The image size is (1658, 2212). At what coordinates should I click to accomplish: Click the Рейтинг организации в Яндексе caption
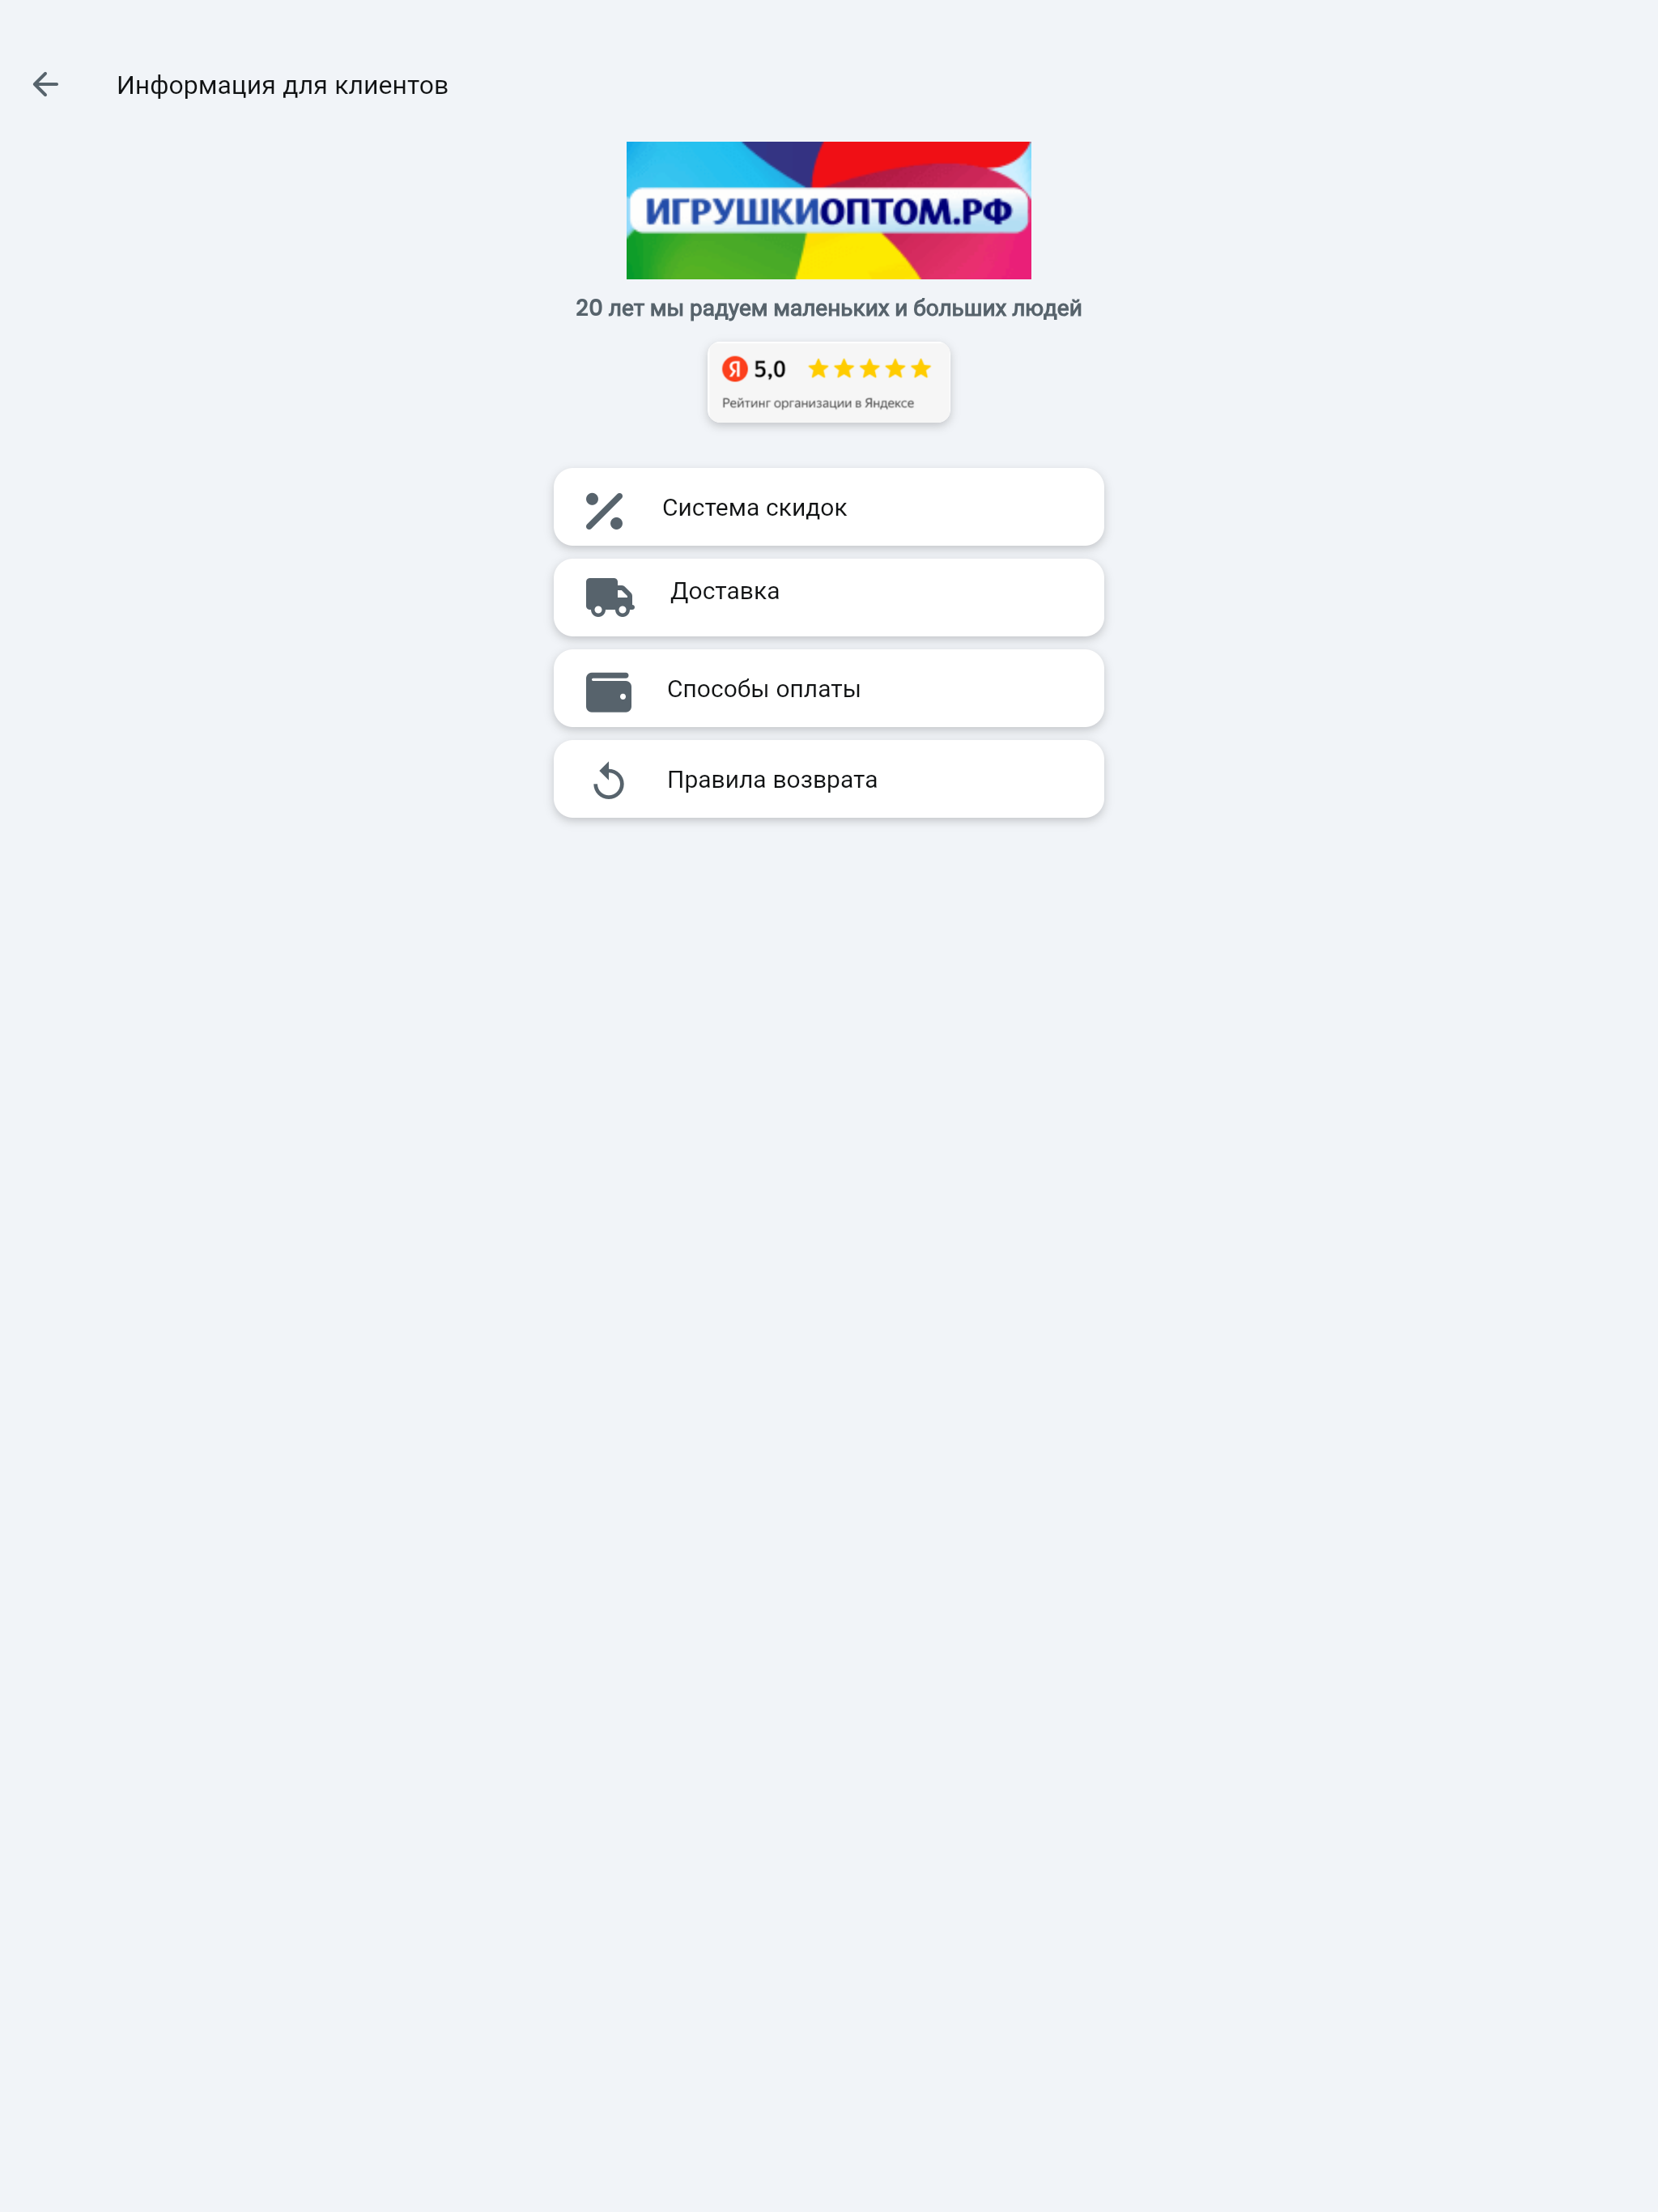click(x=818, y=403)
